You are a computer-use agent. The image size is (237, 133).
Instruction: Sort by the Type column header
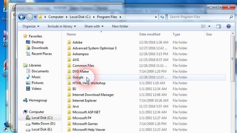[176, 34]
